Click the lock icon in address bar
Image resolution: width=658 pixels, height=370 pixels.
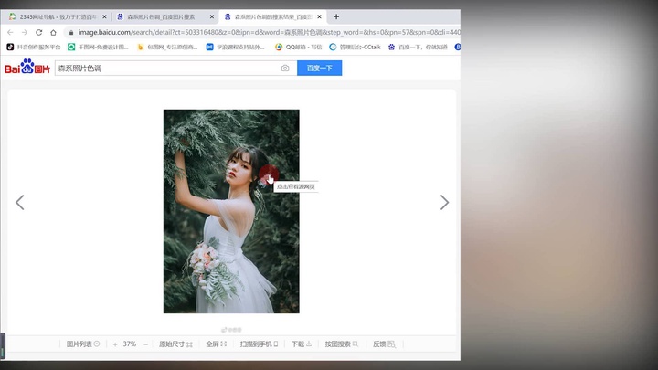click(71, 32)
